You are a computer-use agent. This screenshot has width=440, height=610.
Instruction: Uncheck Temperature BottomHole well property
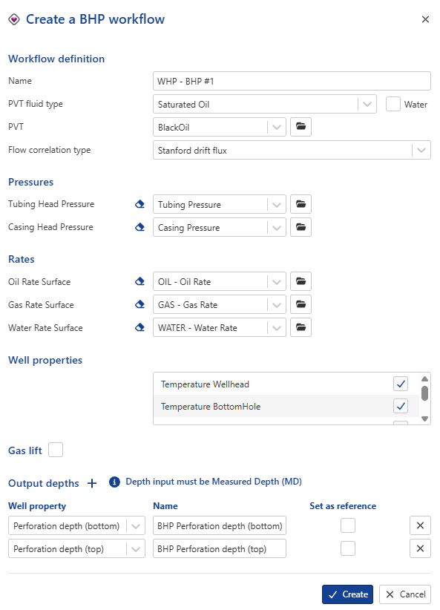(400, 406)
